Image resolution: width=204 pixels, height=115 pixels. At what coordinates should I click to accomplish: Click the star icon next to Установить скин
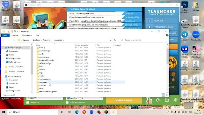149,27
